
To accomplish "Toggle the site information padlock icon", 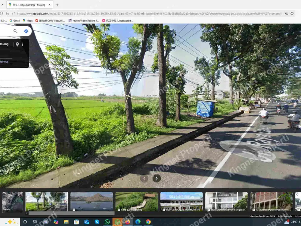I will [8, 14].
